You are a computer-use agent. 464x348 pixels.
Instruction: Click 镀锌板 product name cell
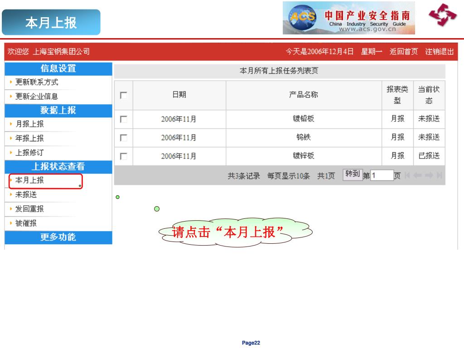tap(304, 156)
